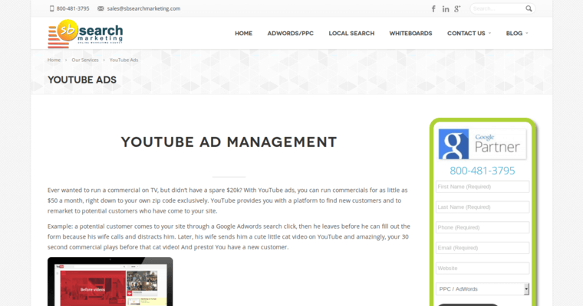The height and width of the screenshot is (306, 583).
Task: Click the Google Partner badge
Action: point(482,143)
